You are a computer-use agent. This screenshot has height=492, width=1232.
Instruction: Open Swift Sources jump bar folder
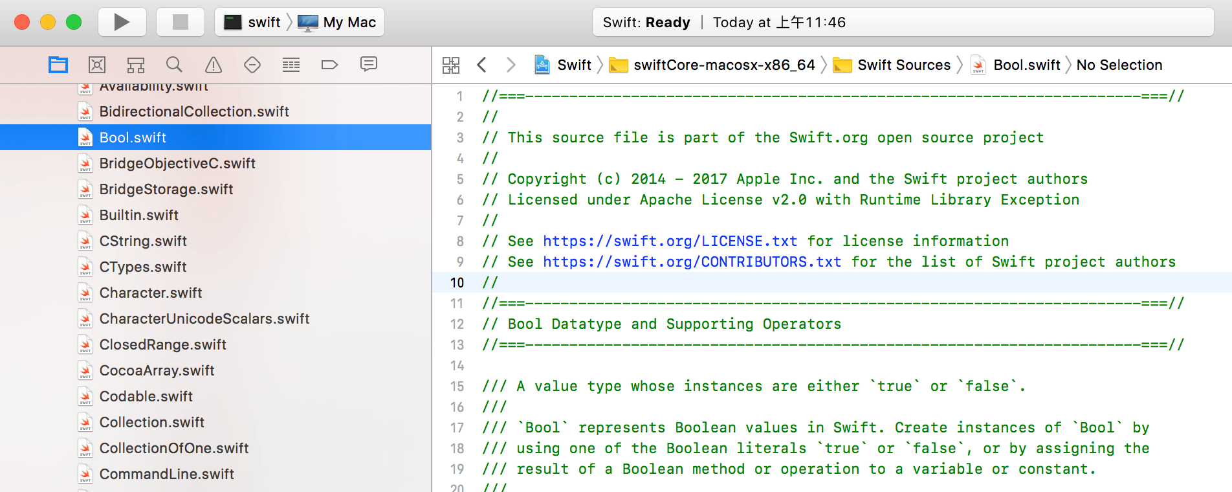coord(892,65)
